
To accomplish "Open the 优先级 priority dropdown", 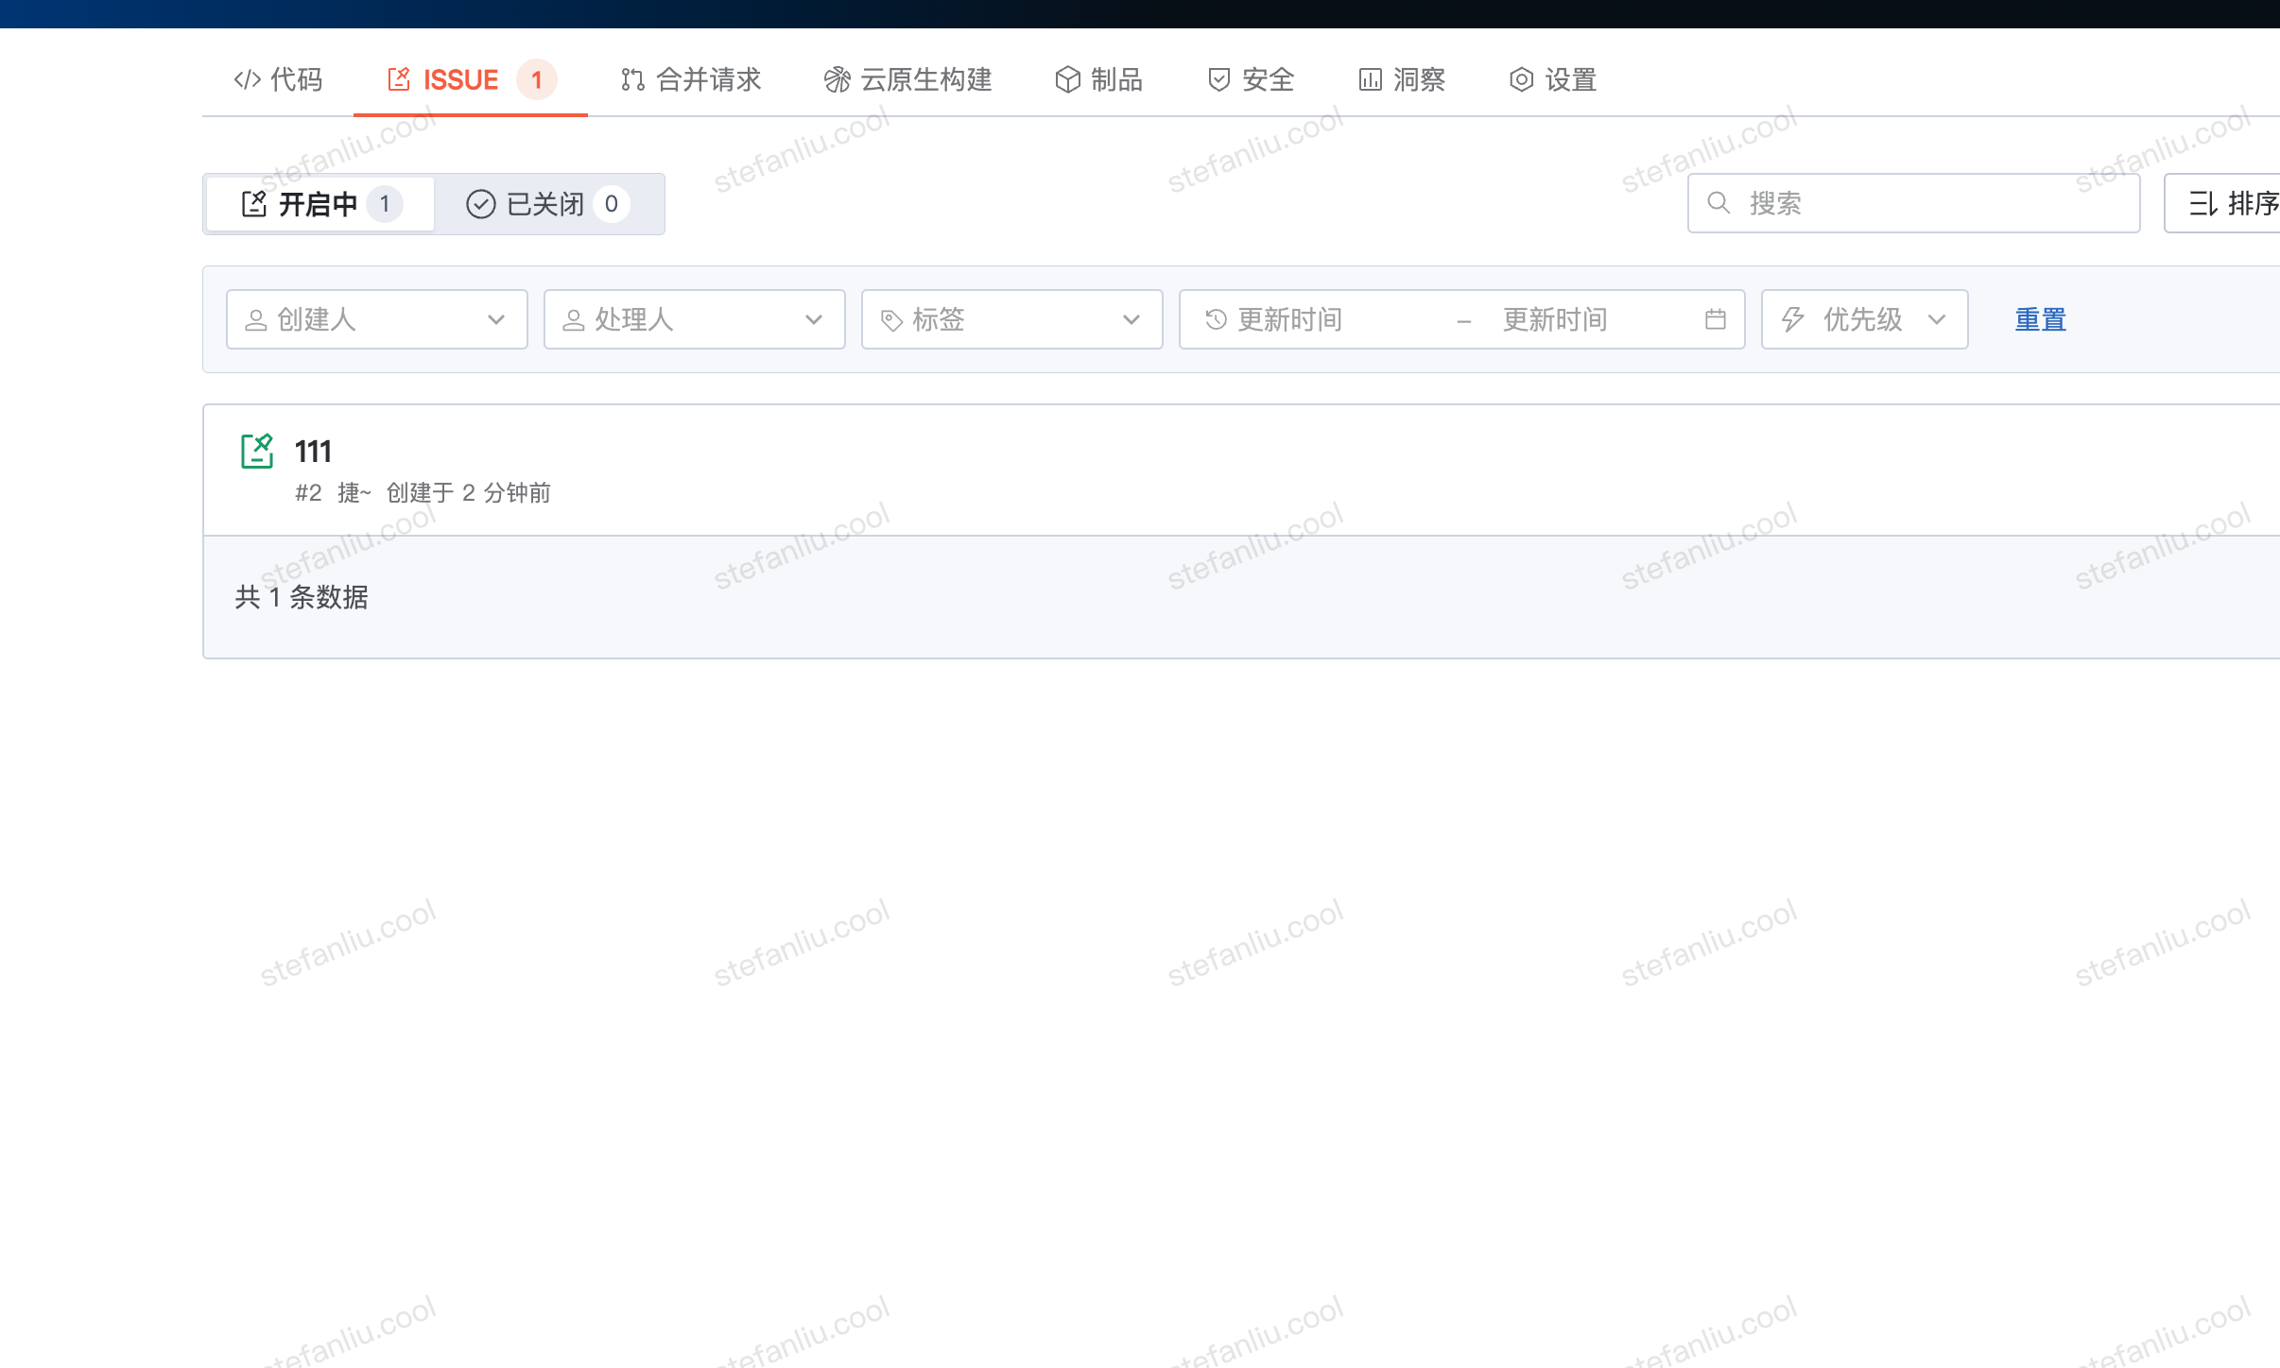I will (x=1936, y=319).
